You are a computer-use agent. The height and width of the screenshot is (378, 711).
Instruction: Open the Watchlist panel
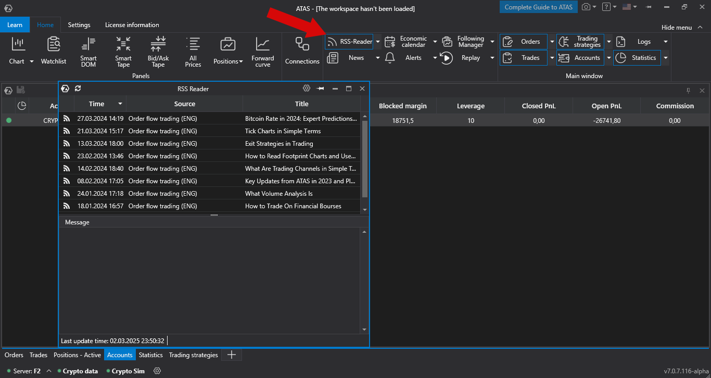point(54,51)
